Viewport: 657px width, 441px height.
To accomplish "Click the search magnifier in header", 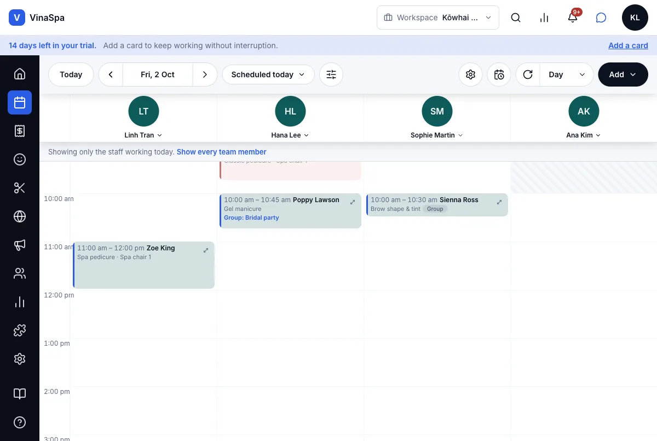I will point(516,18).
